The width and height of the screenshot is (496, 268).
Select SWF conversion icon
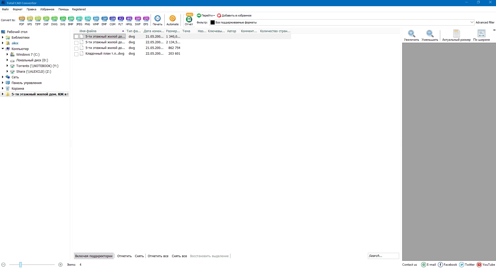tap(138, 21)
